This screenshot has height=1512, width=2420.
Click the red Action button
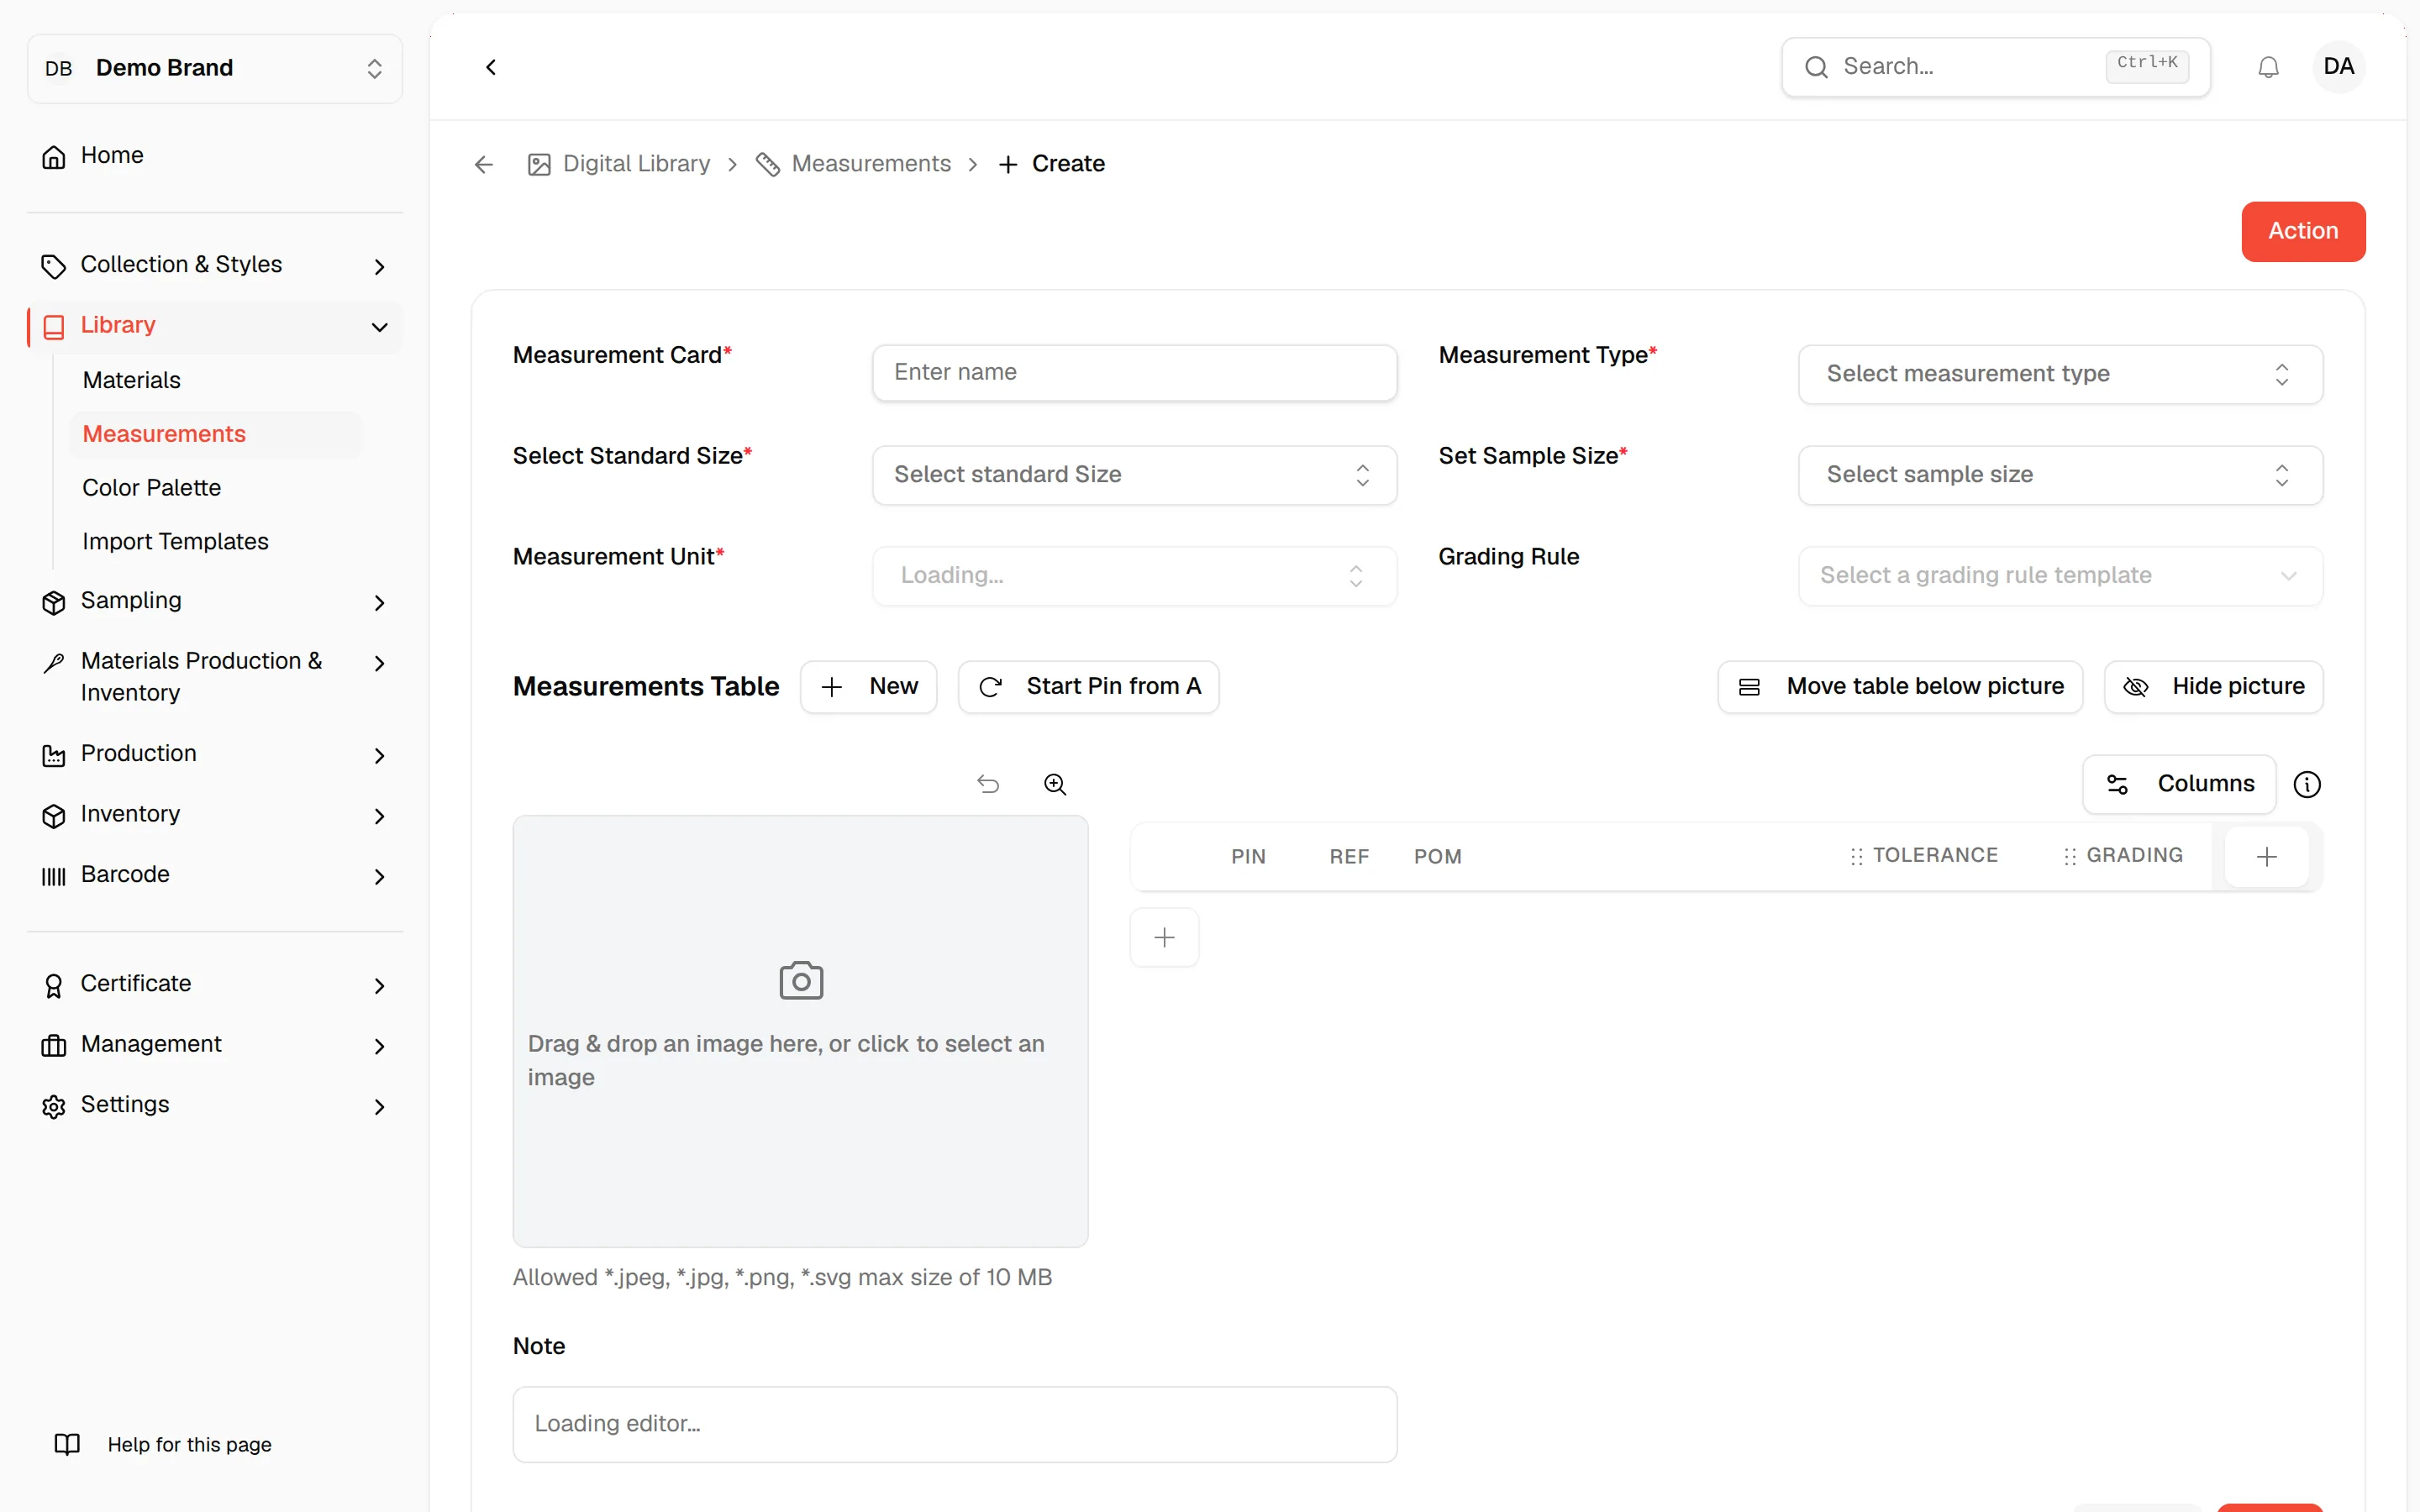click(x=2303, y=231)
